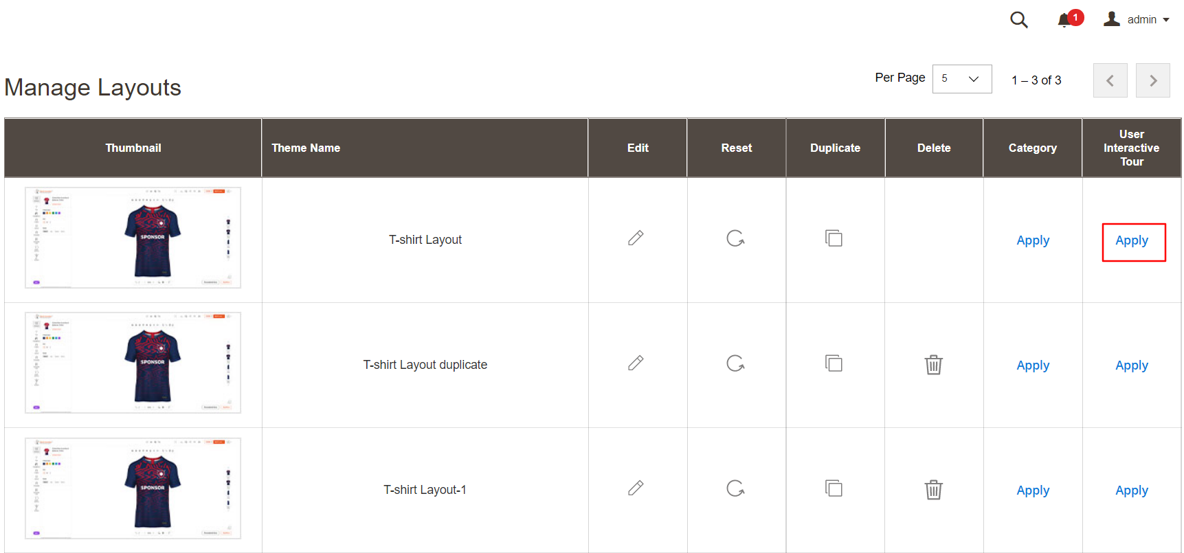Delete the T-shirt Layout duplicate theme
Image resolution: width=1184 pixels, height=553 pixels.
933,364
